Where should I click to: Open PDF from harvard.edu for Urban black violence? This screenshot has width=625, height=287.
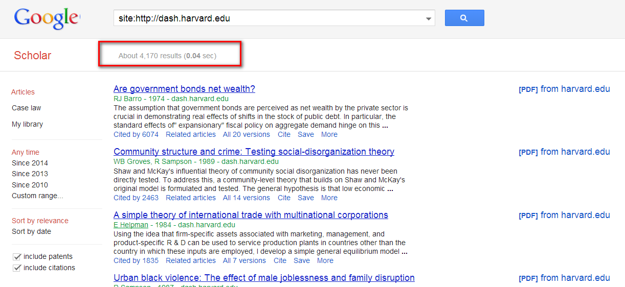(564, 278)
